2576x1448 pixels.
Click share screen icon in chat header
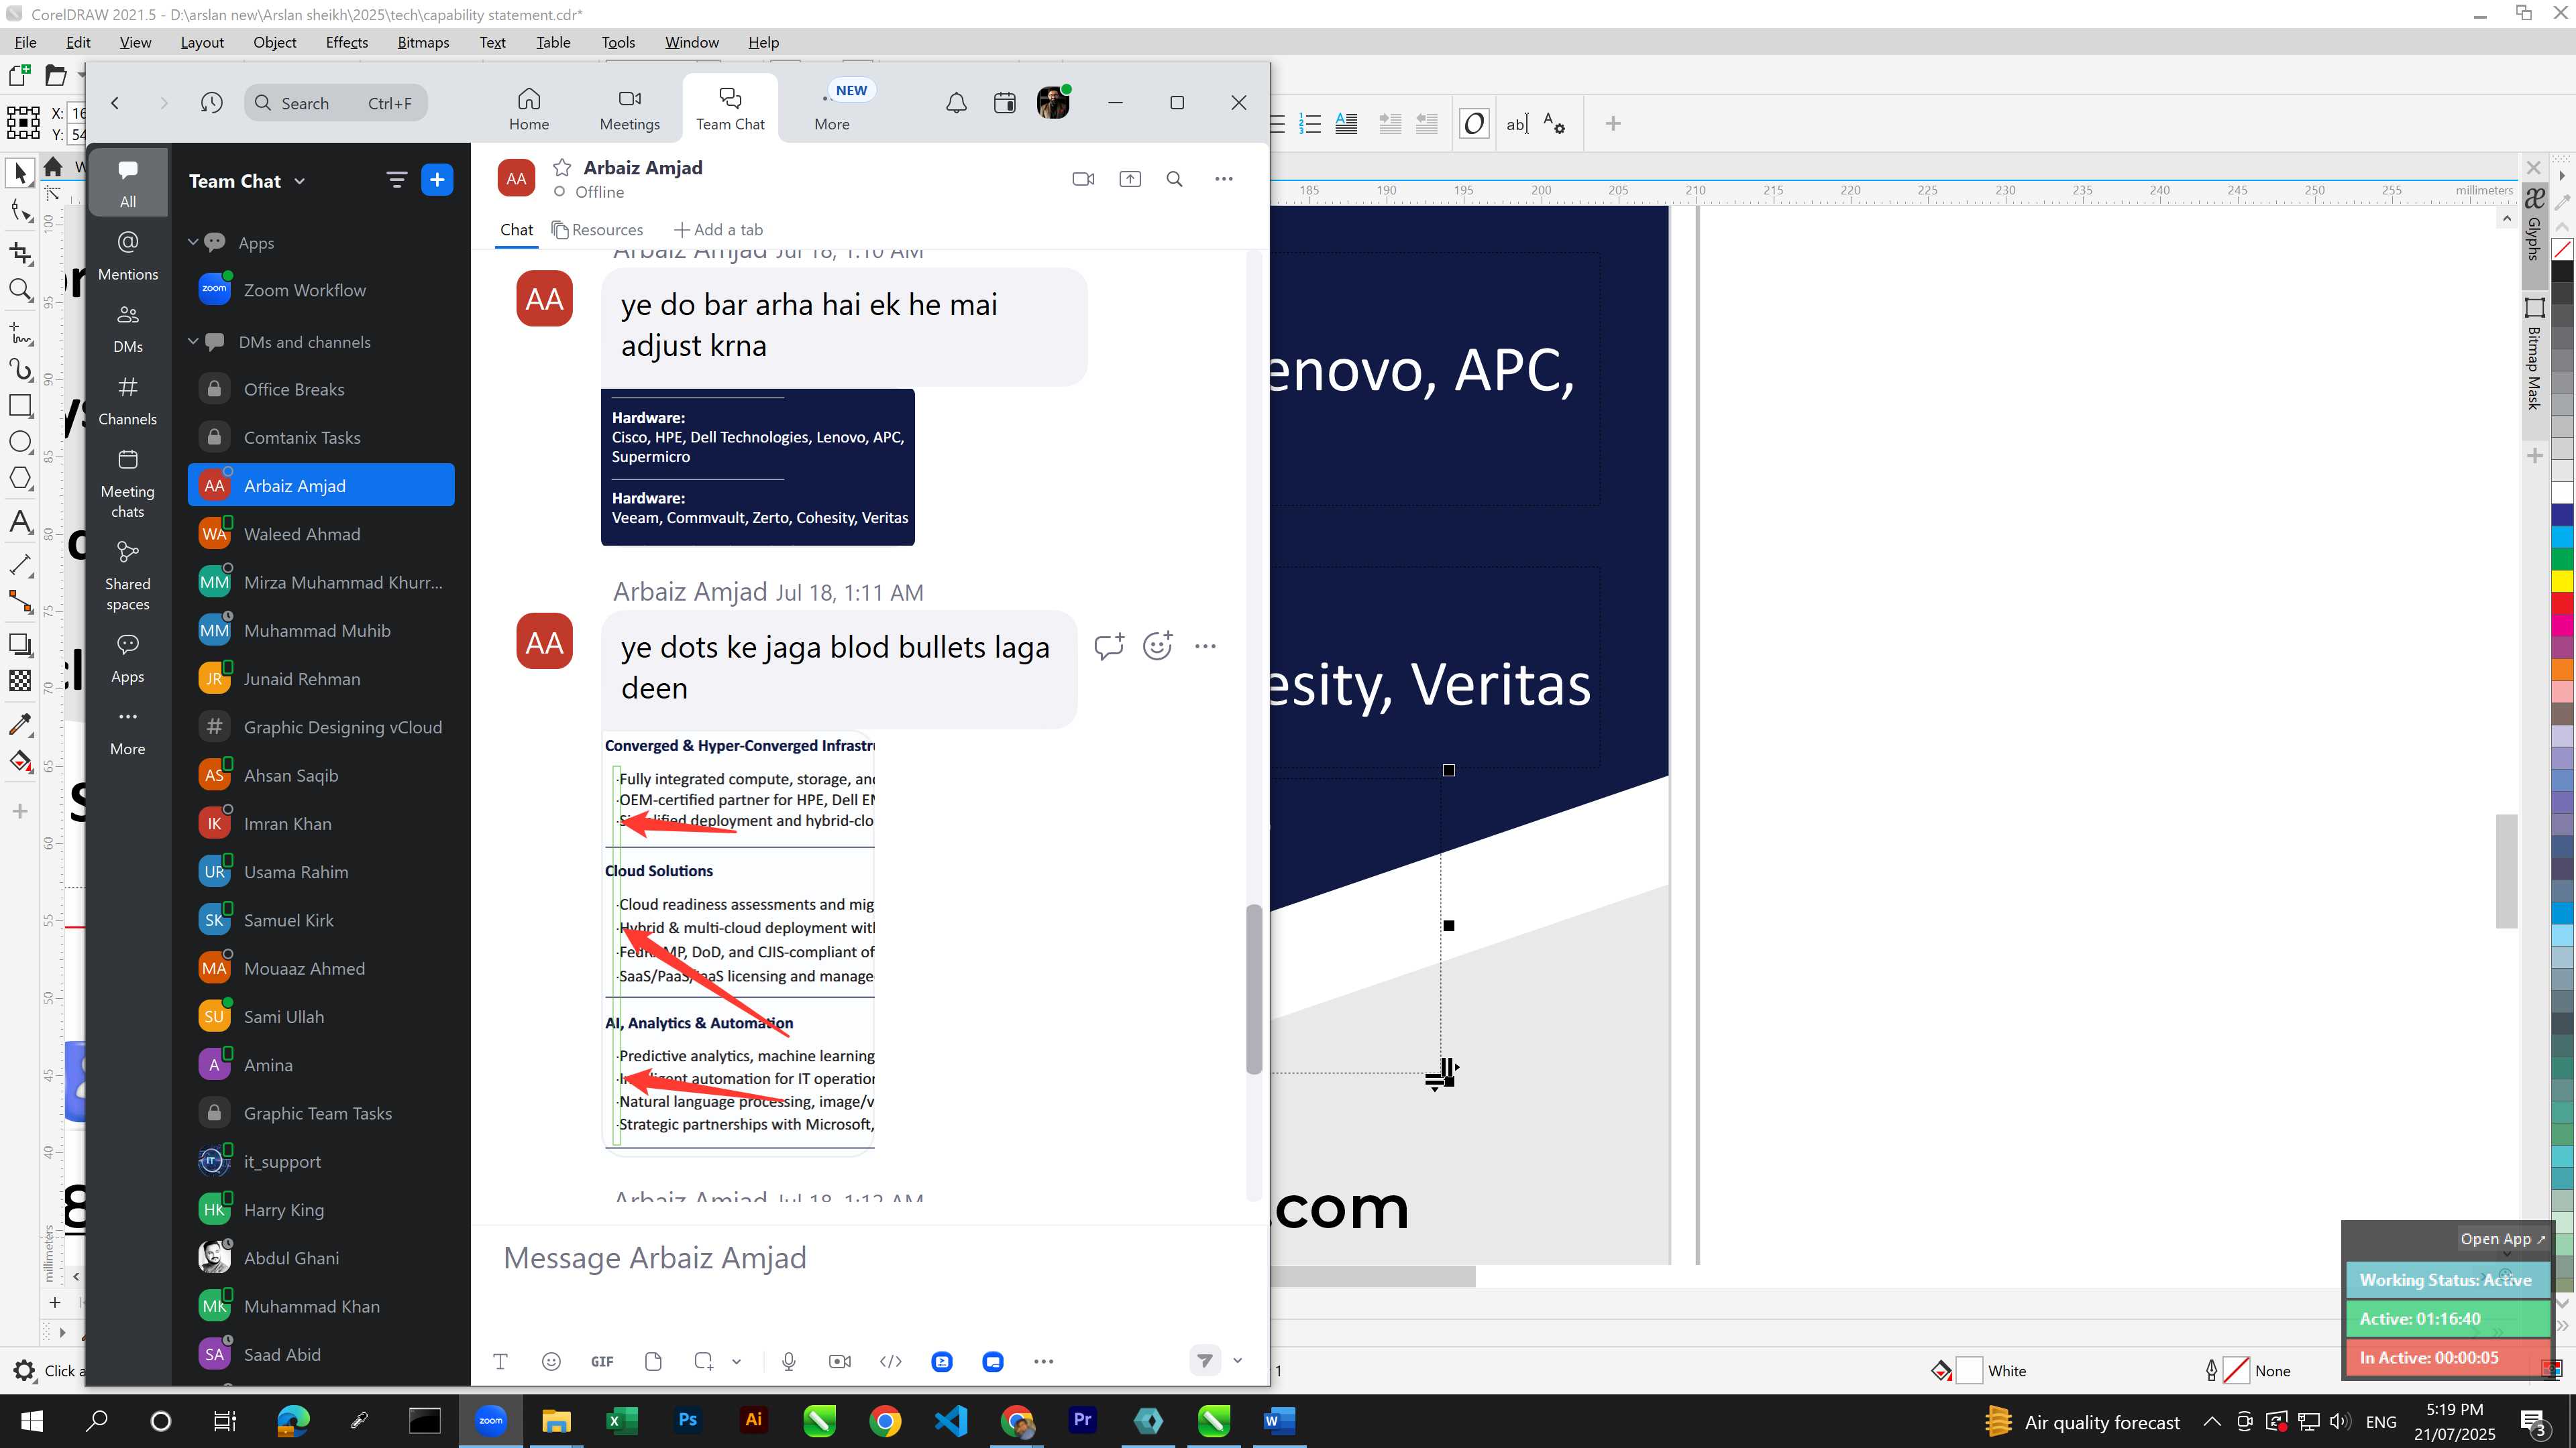1130,179
